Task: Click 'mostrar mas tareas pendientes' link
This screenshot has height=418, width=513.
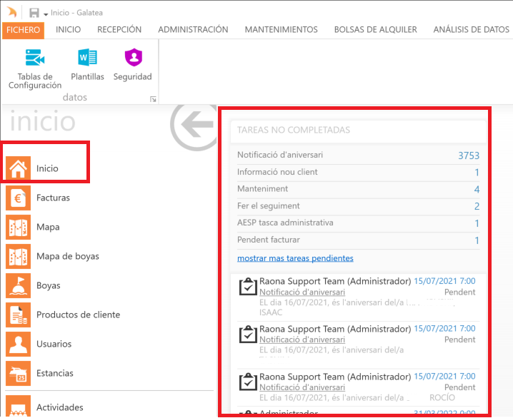Action: [295, 258]
